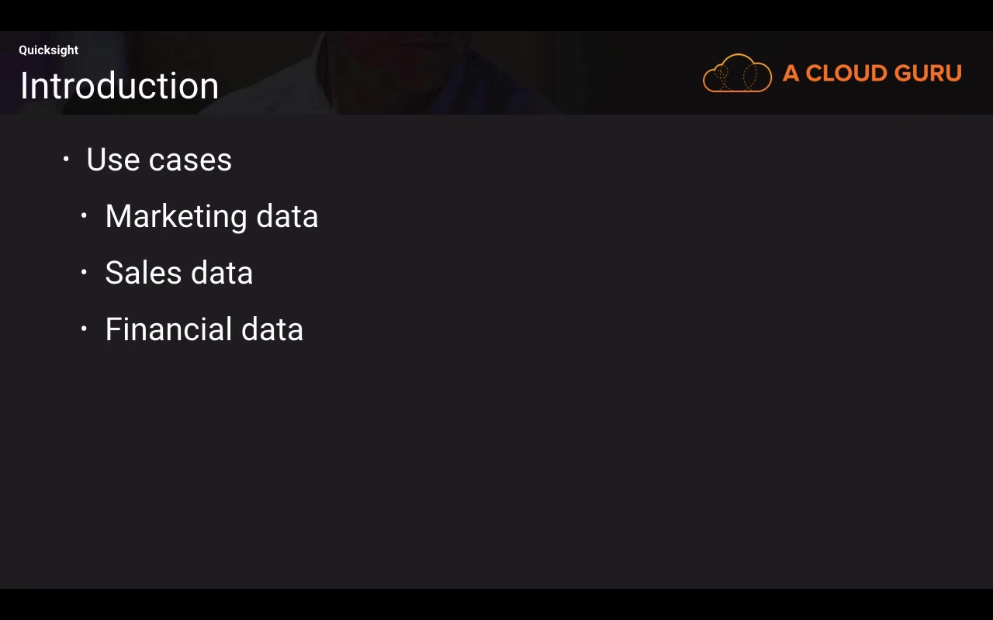Click the black letterbox bar below the slide
The width and height of the screenshot is (993, 620).
point(496,604)
